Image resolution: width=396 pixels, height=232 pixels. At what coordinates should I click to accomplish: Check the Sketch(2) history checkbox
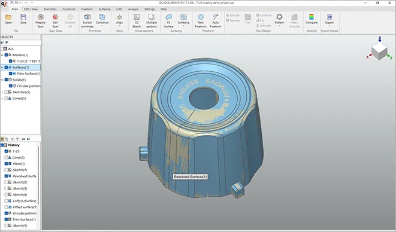coord(7,182)
